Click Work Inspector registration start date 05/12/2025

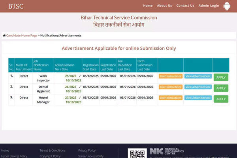[91, 76]
